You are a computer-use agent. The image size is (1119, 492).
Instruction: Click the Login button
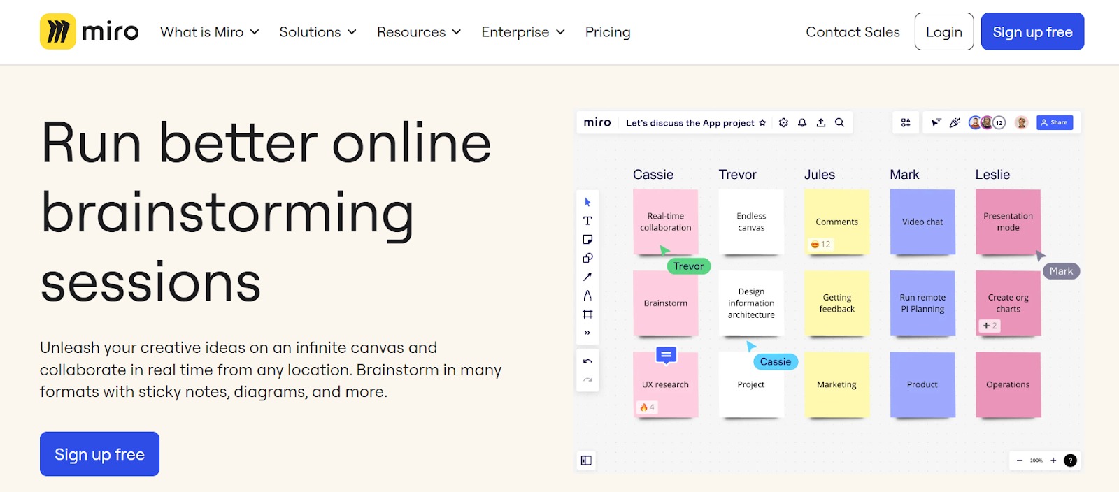click(943, 32)
